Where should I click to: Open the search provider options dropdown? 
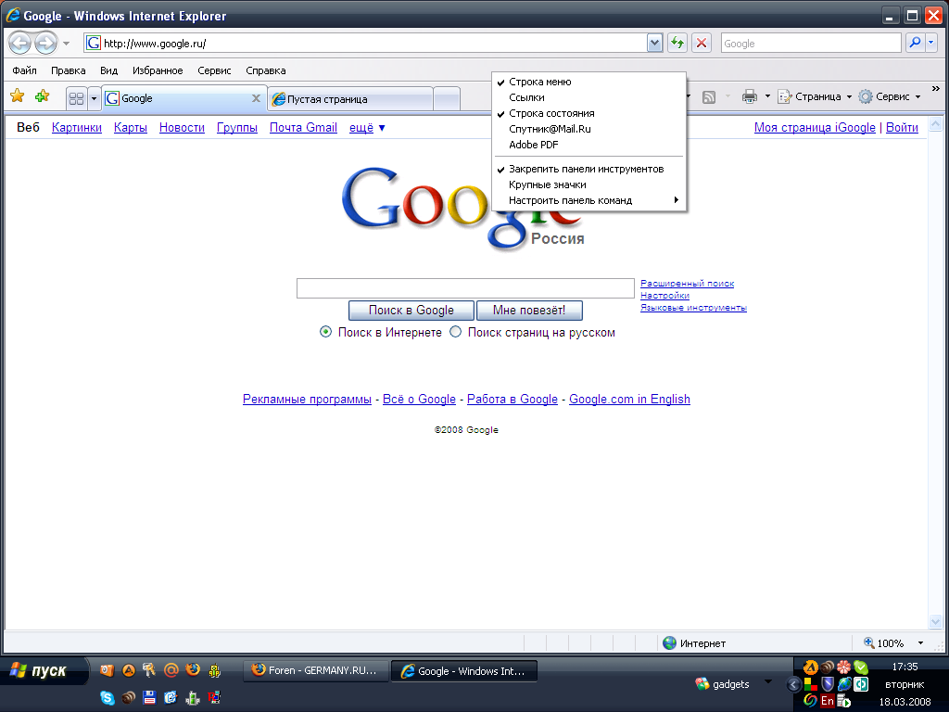(x=931, y=43)
